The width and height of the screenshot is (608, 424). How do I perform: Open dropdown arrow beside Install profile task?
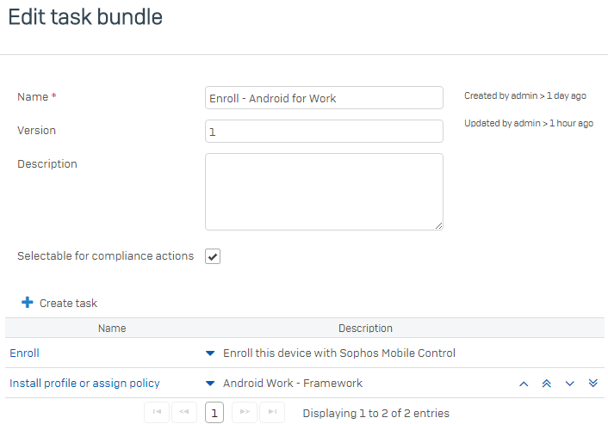[210, 384]
